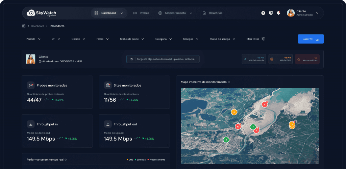
Task: Expand the Cliente Administrador account menu
Action: [303, 13]
